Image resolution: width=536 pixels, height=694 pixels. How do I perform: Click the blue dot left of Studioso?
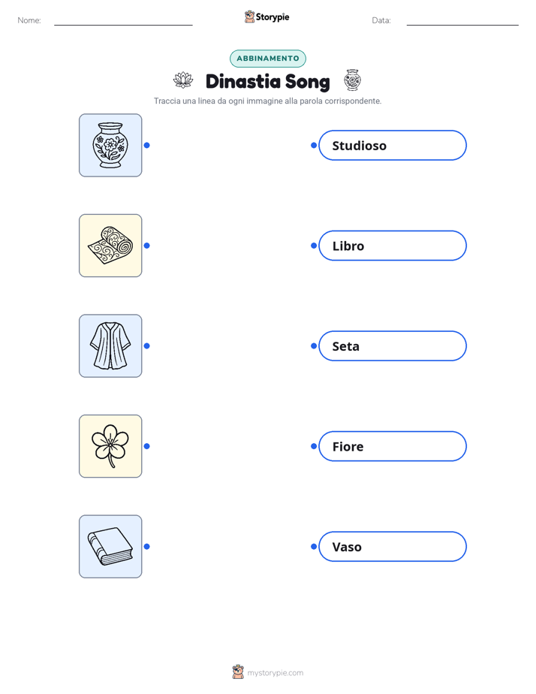pyautogui.click(x=314, y=145)
